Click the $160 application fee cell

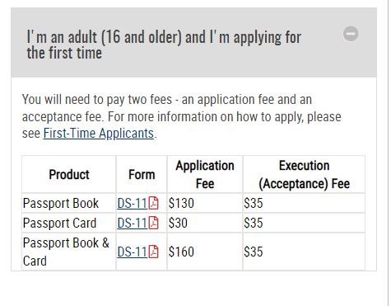pyautogui.click(x=205, y=252)
